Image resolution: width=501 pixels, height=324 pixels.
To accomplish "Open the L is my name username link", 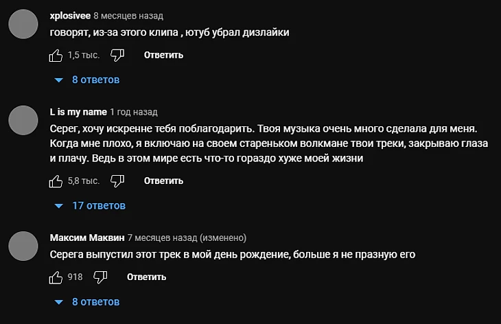I will point(78,111).
